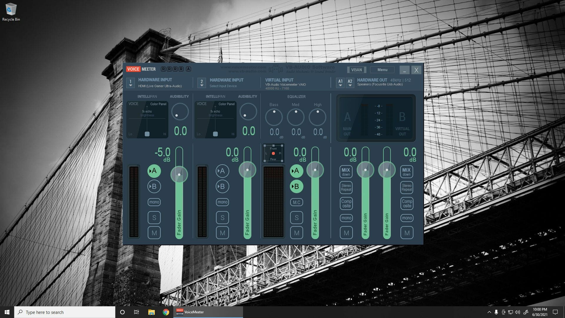The height and width of the screenshot is (318, 565).
Task: Toggle A bus routing on Hardware Input 1
Action: tap(154, 171)
